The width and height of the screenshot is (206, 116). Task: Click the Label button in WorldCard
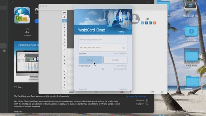coord(71,92)
